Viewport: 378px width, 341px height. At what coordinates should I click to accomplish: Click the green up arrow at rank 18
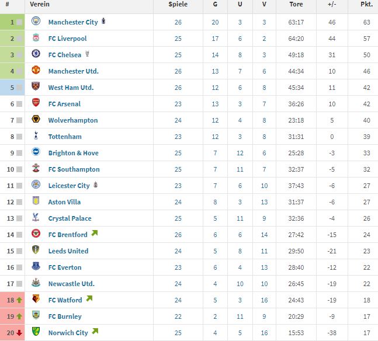(19, 300)
